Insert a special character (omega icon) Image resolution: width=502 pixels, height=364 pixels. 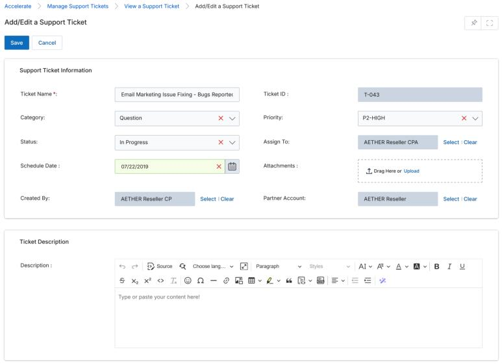[201, 281]
